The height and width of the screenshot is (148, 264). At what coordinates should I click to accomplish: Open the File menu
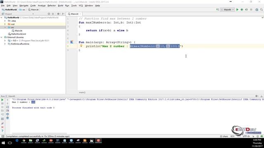click(3, 5)
